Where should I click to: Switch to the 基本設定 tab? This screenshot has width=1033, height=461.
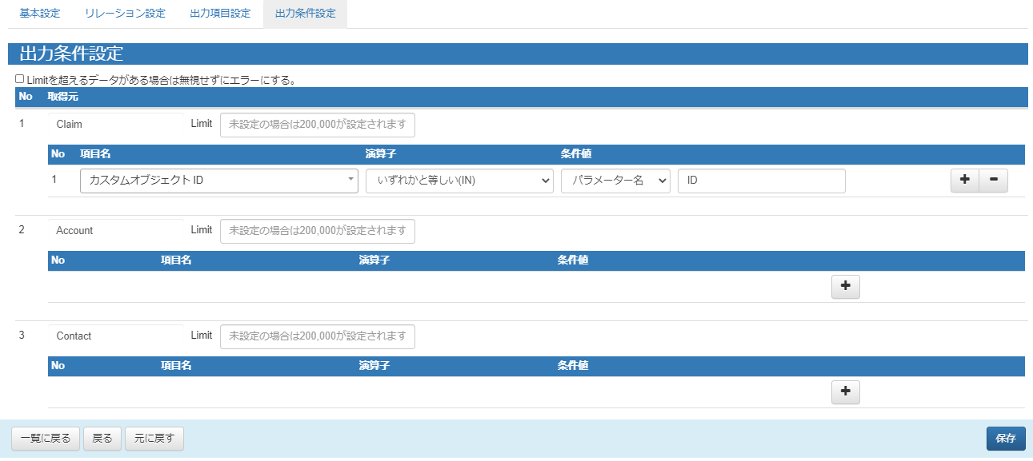(x=40, y=14)
